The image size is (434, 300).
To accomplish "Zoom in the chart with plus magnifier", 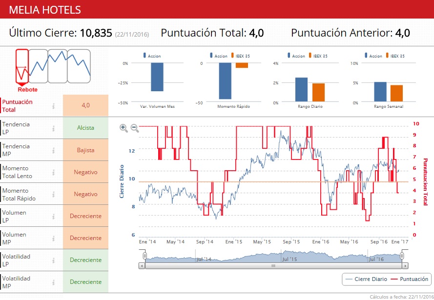I will coord(124,128).
